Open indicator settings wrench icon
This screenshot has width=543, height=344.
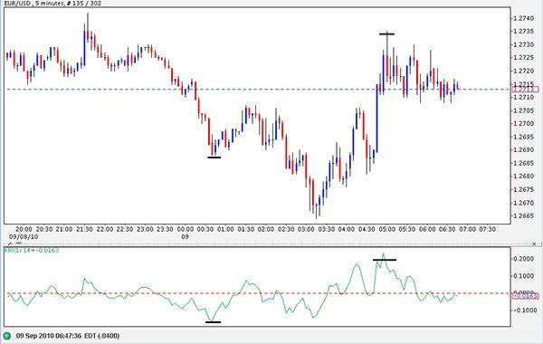pos(10,244)
